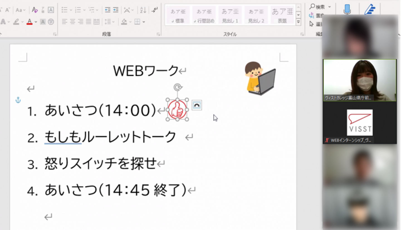Open the text highlight color dropdown arrow

[x=22, y=22]
